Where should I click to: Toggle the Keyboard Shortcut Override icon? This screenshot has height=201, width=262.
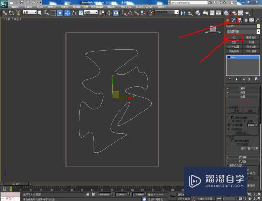click(x=116, y=13)
